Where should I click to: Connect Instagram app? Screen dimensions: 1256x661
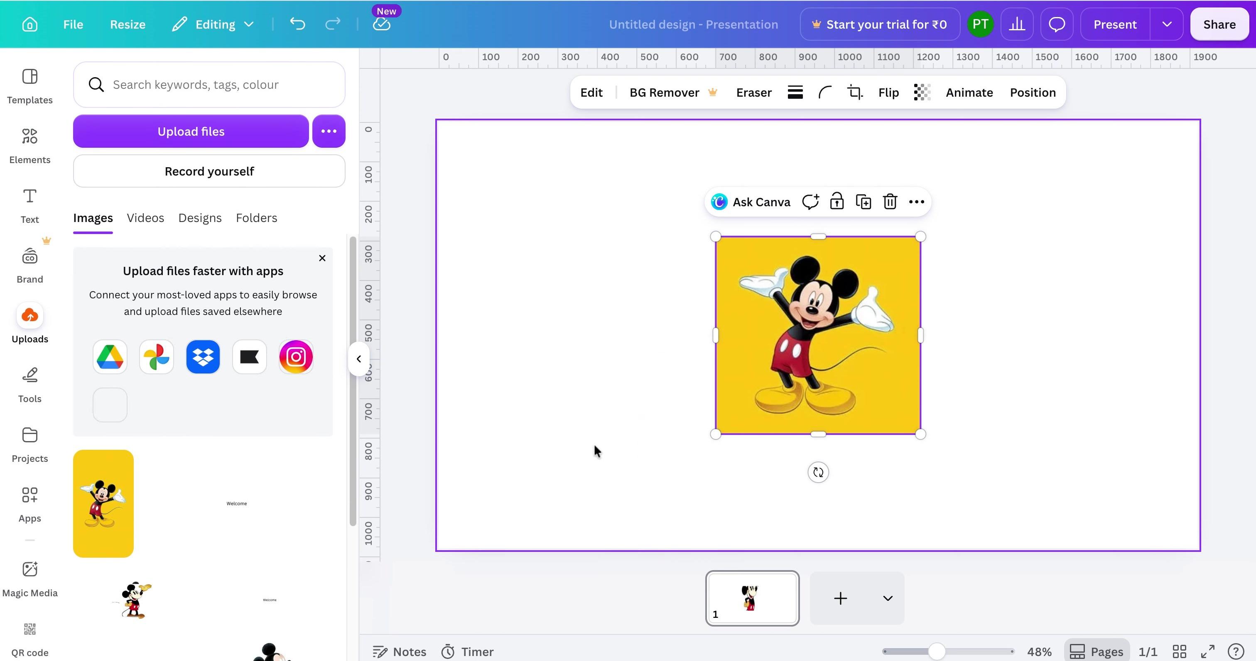tap(296, 357)
